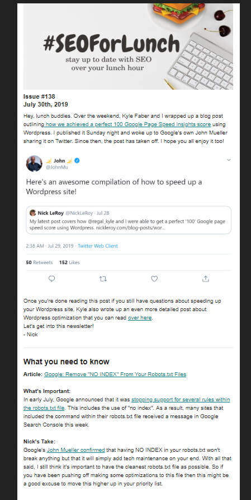Open the quoted Nick LeRoy tweet card
This screenshot has width=251, height=500.
coord(129,220)
